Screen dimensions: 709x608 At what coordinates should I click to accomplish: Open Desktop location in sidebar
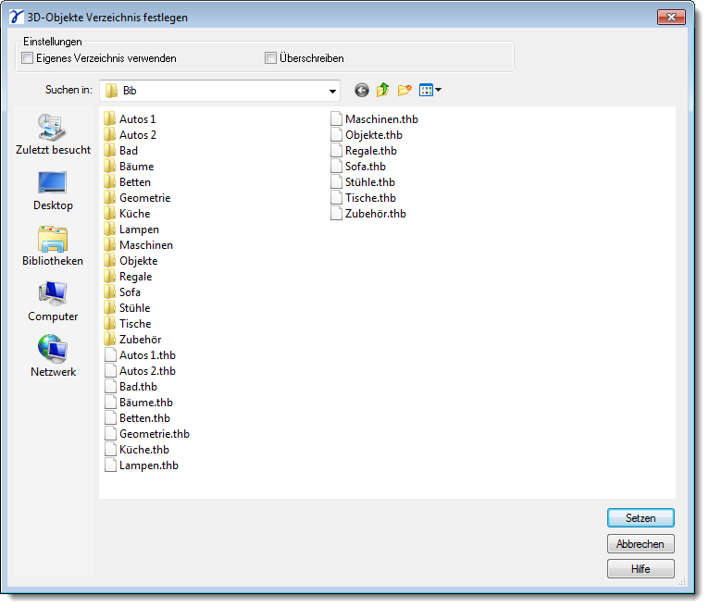pyautogui.click(x=53, y=191)
